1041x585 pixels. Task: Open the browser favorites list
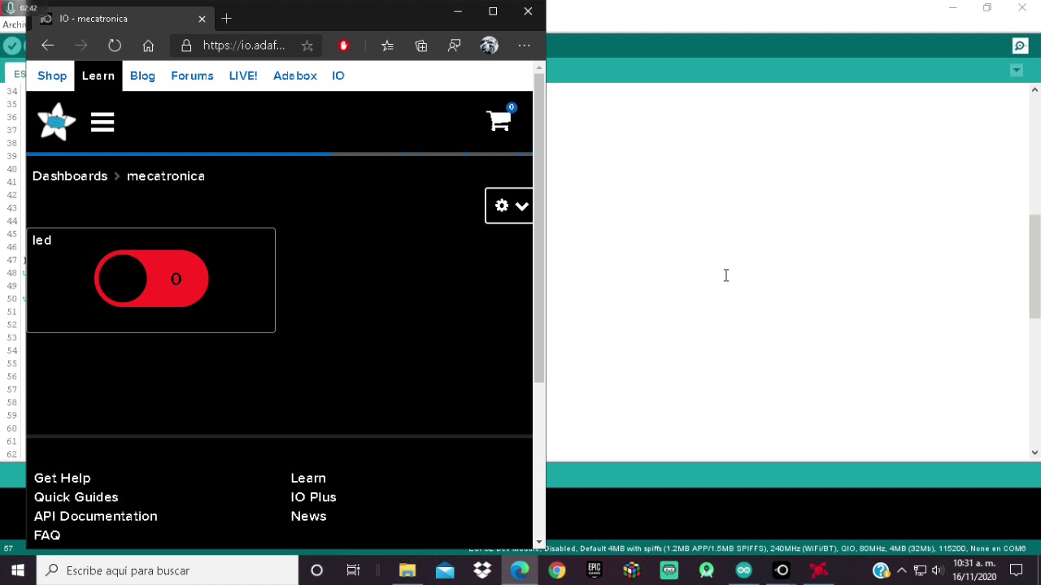[387, 45]
